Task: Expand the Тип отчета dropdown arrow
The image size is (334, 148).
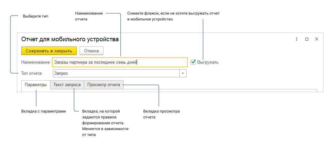Action: click(183, 73)
